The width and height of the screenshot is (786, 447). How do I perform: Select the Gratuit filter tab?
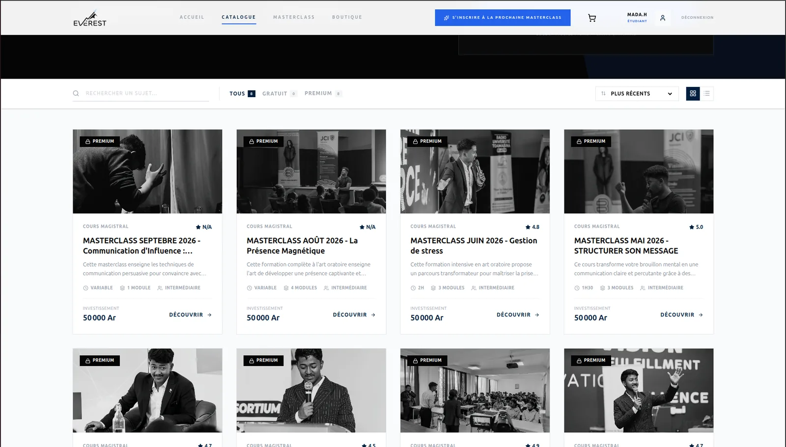coord(280,94)
